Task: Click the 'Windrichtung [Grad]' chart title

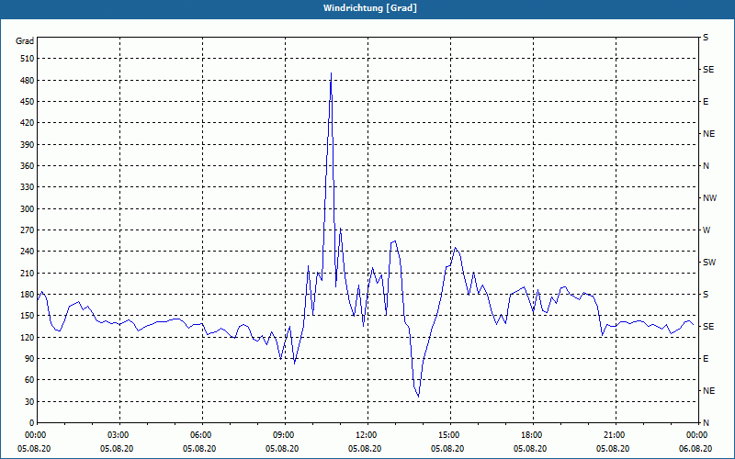Action: click(370, 8)
